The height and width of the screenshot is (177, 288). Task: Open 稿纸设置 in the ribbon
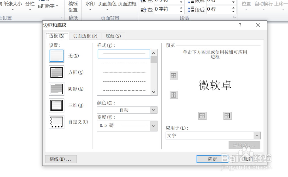point(73,7)
